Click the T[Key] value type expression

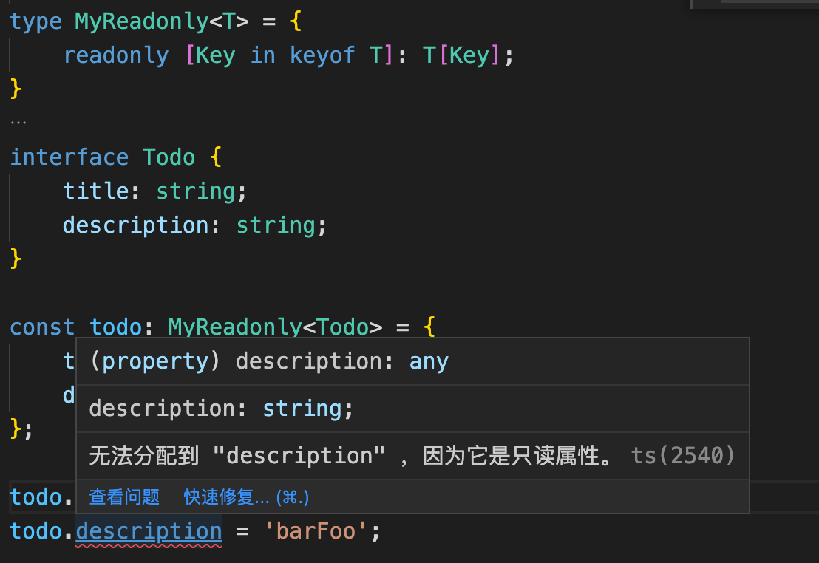pos(461,55)
